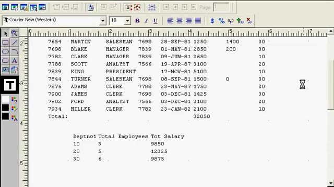The image size is (334, 187).
Task: Open the Courier New font dropdown
Action: pyautogui.click(x=103, y=21)
